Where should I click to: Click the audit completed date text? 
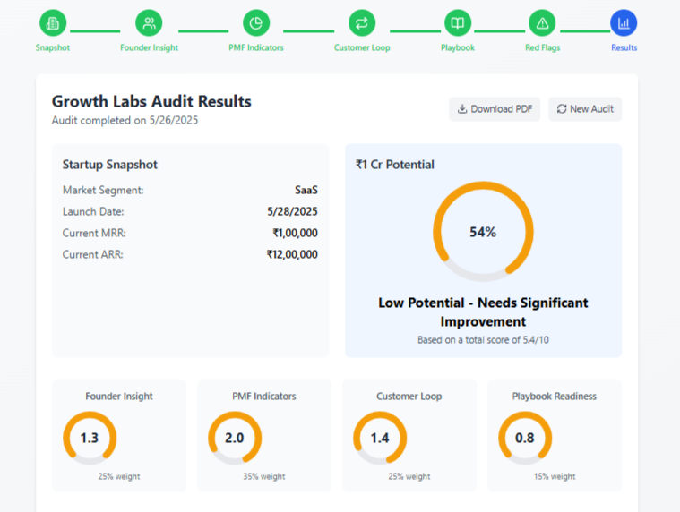(x=125, y=121)
